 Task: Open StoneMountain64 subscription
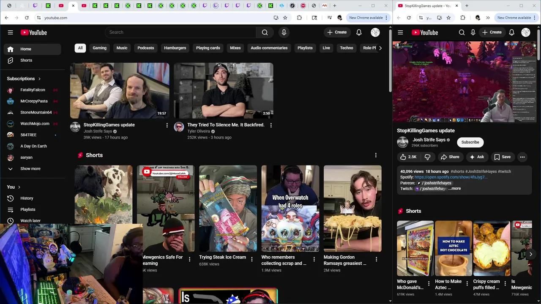tap(33, 112)
